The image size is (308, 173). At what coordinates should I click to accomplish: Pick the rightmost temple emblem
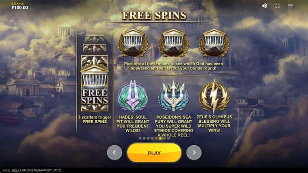(214, 43)
